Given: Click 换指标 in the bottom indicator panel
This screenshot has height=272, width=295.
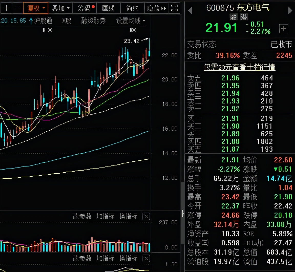Looking at the screenshot, I should 128,258.
